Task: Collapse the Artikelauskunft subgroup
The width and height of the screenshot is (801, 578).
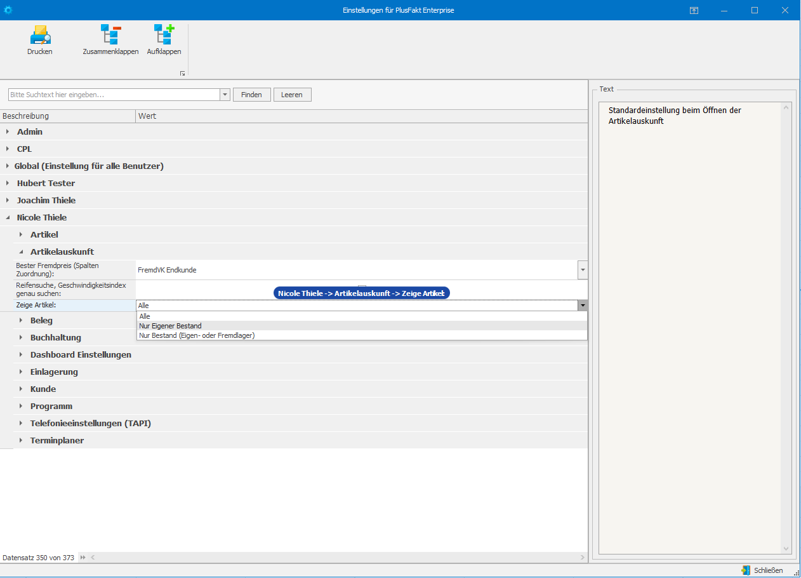Action: [21, 252]
